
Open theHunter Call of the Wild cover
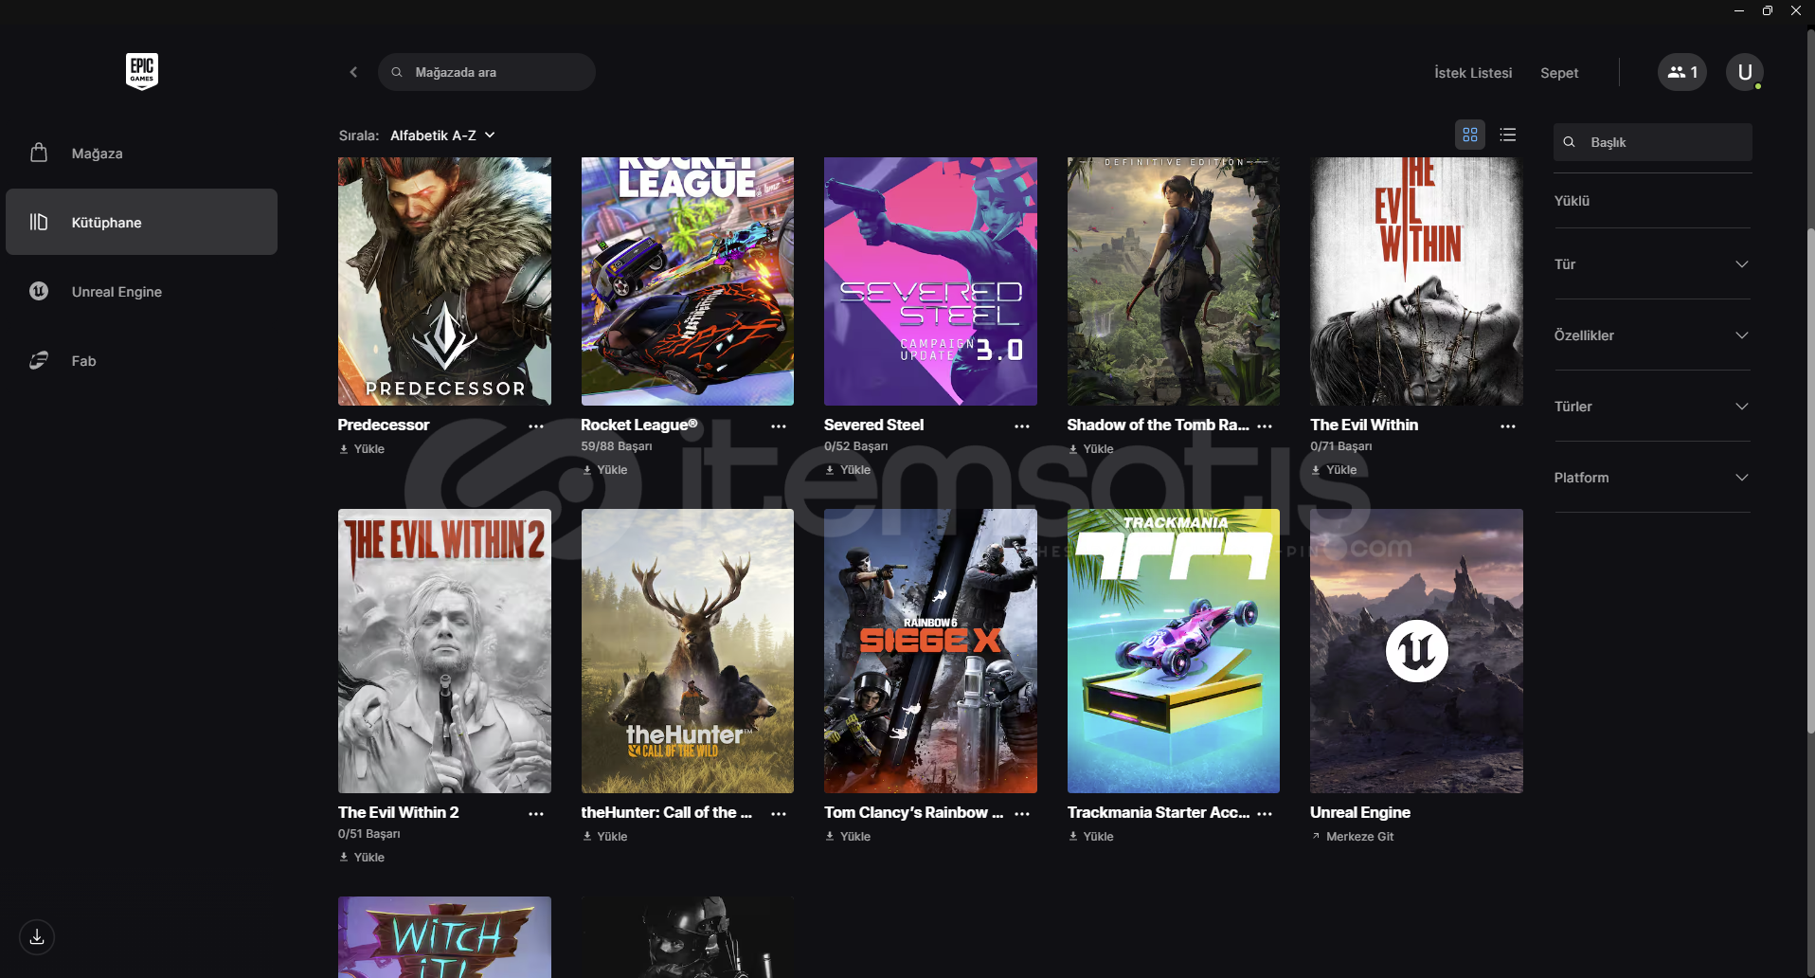pyautogui.click(x=688, y=651)
